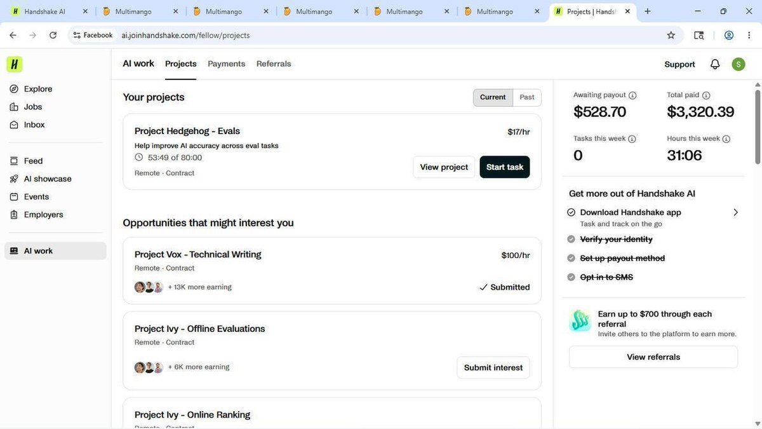The image size is (762, 429).
Task: Click the Download Handshake app check circle
Action: click(x=571, y=212)
